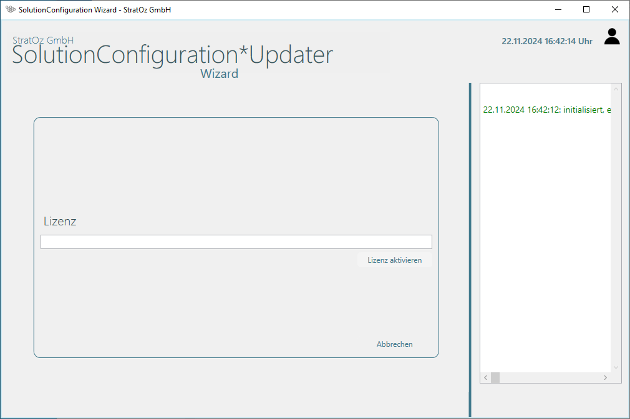
Task: Select the green 'initialisiert' log entry
Action: [x=546, y=110]
